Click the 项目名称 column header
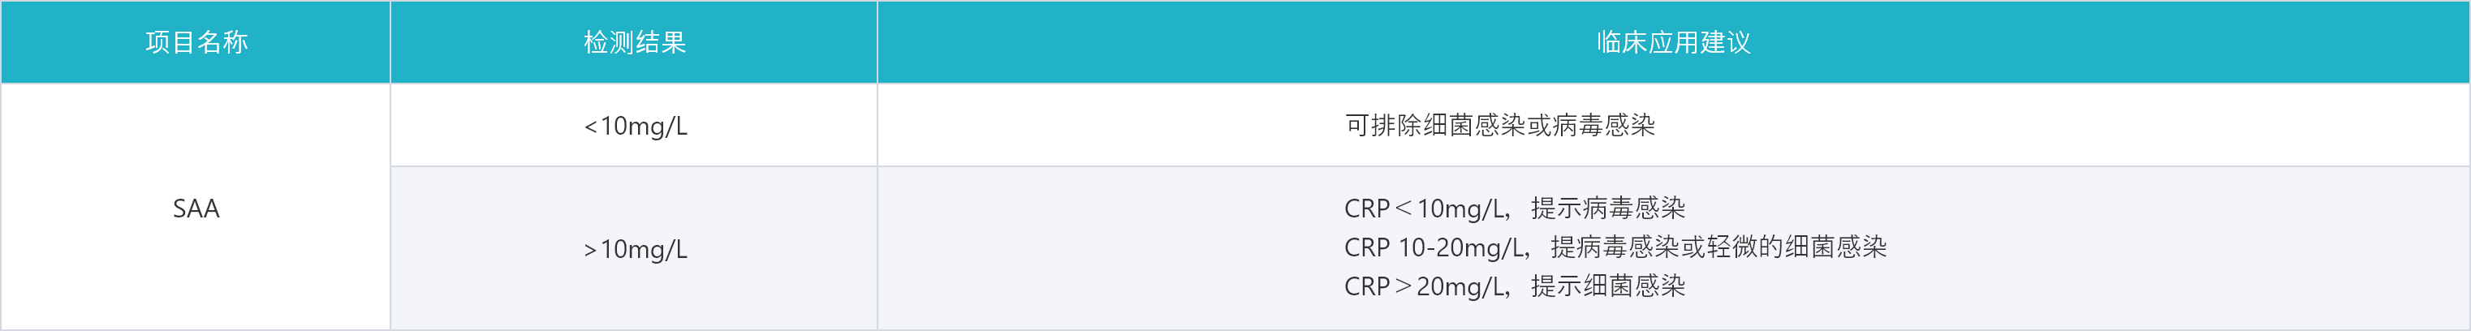Viewport: 2471px width, 331px height. (x=196, y=42)
